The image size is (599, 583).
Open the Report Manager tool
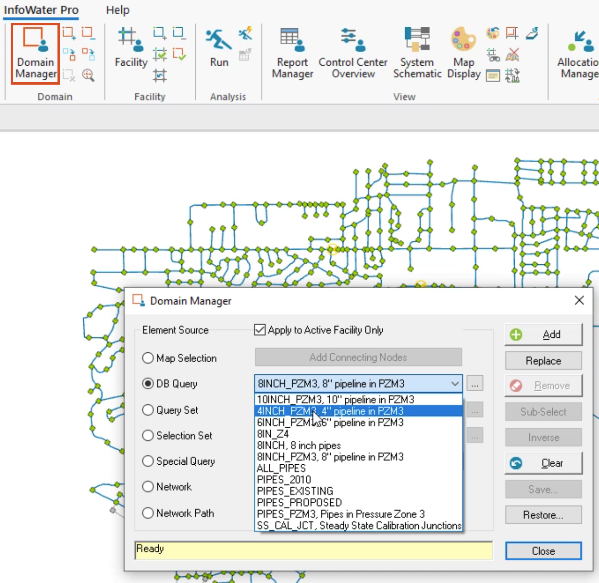point(293,54)
